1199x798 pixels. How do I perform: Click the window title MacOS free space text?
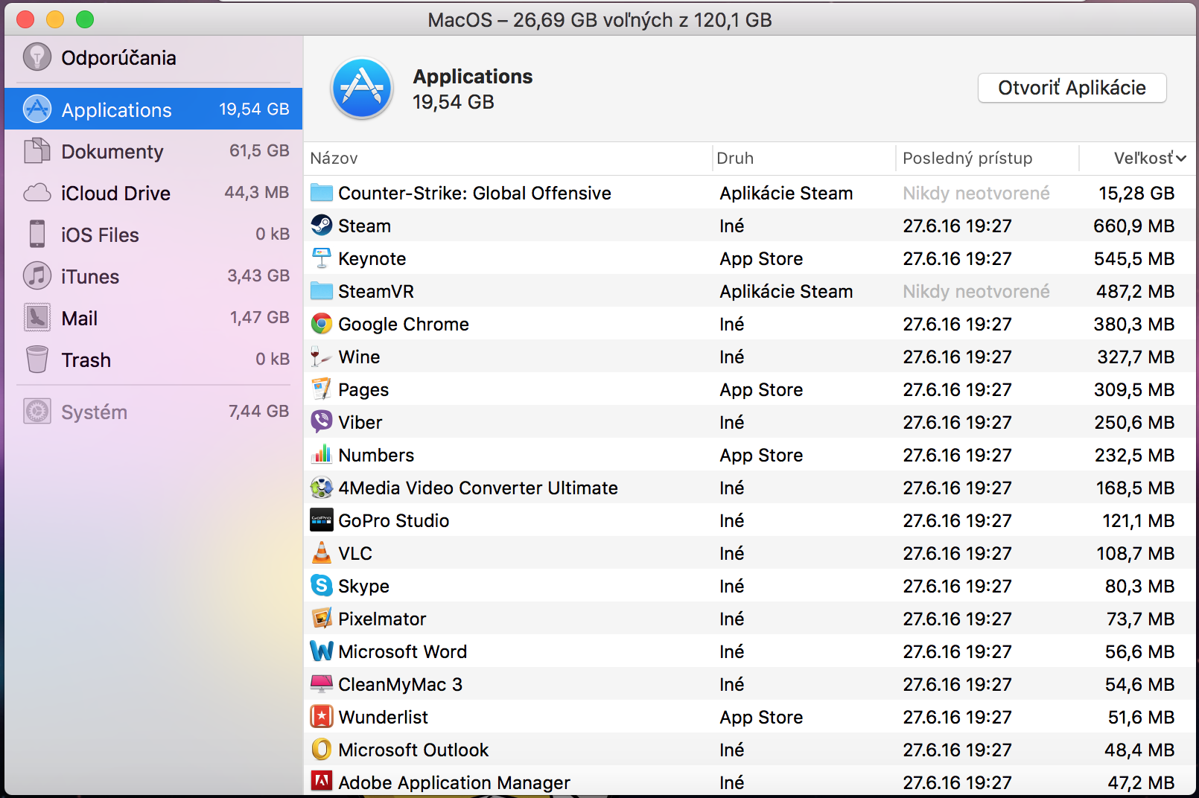click(599, 19)
